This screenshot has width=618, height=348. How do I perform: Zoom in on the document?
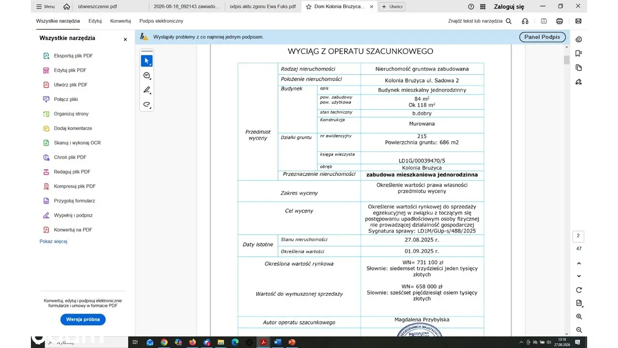pyautogui.click(x=579, y=317)
